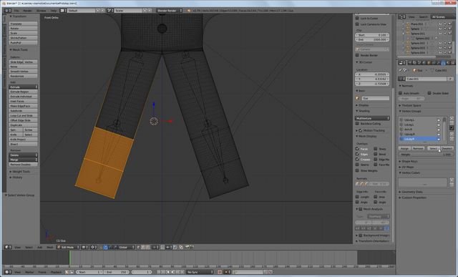Click the timeline editor type icon
The image size is (458, 277).
click(x=8, y=272)
